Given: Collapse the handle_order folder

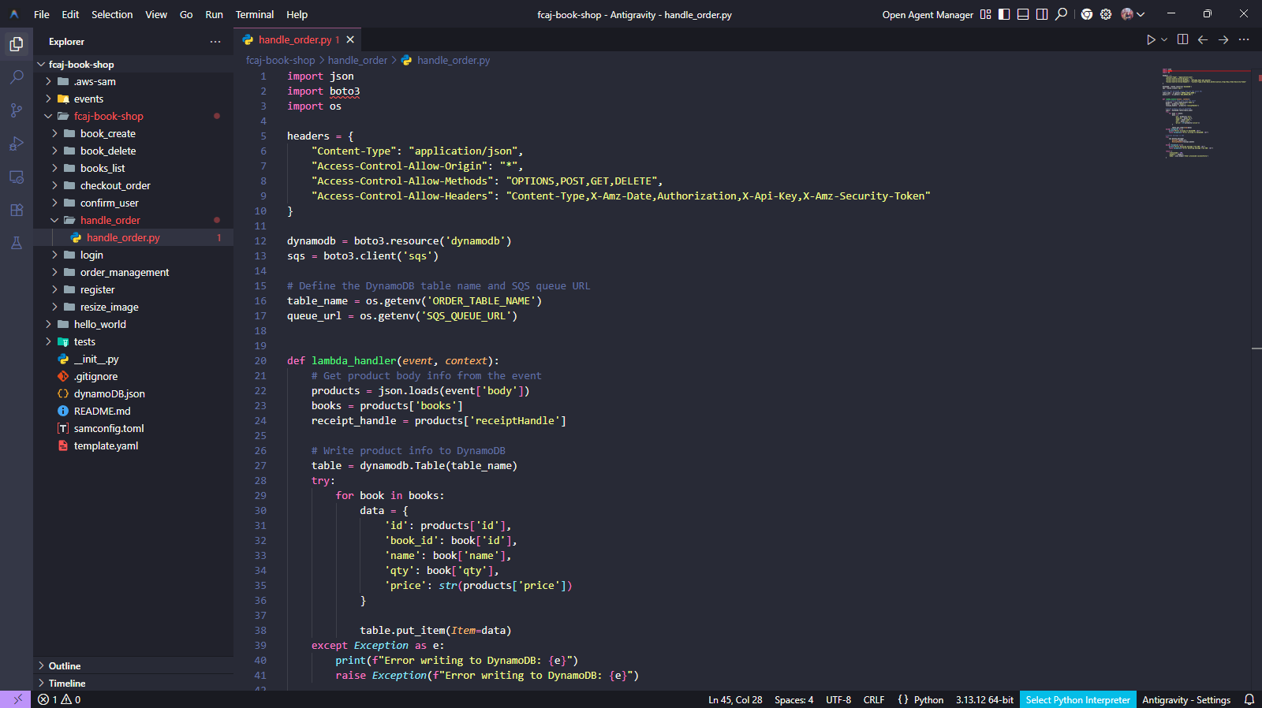Looking at the screenshot, I should coord(133,221).
